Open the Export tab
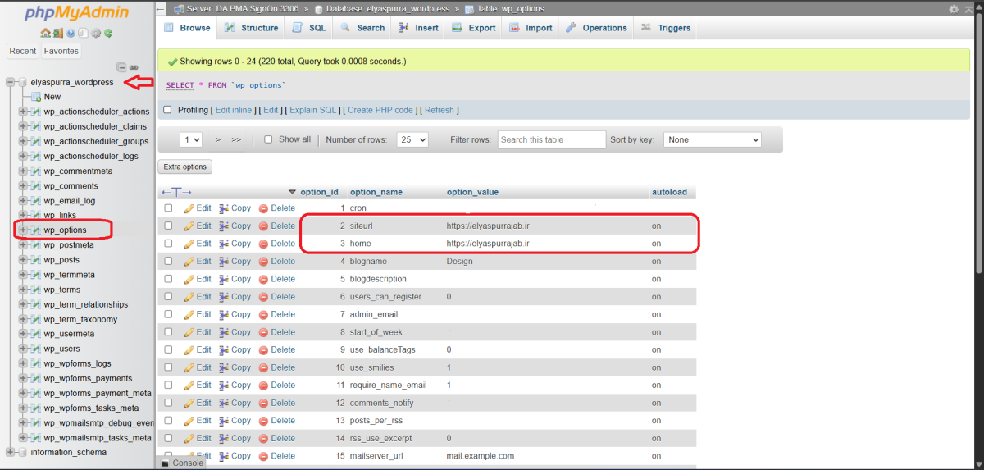 click(474, 28)
